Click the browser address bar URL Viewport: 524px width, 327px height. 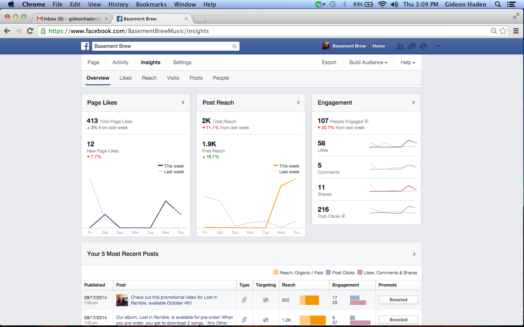[x=129, y=31]
